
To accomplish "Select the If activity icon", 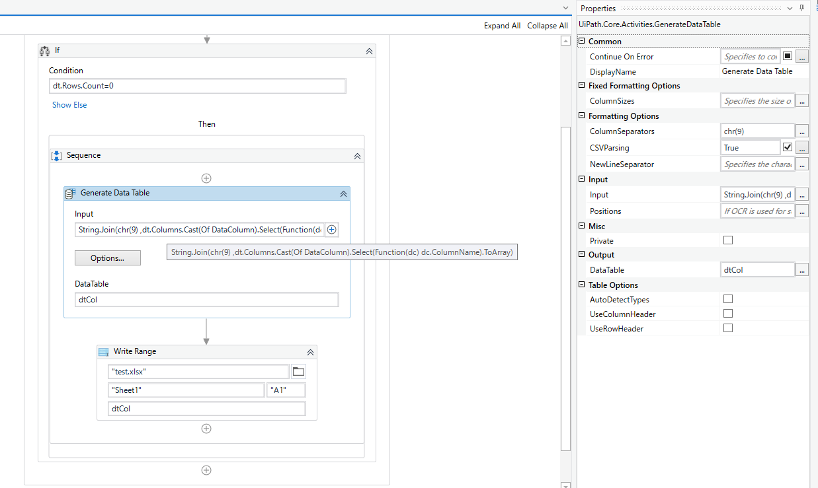I will click(x=45, y=50).
